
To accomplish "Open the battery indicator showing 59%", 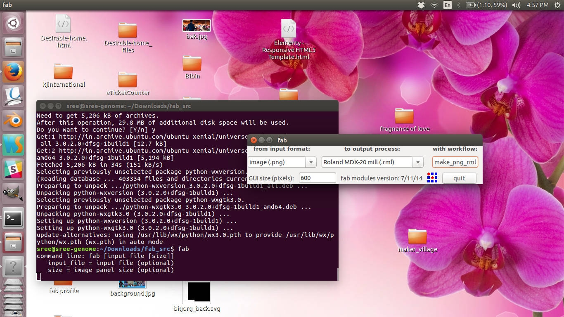I will 486,5.
